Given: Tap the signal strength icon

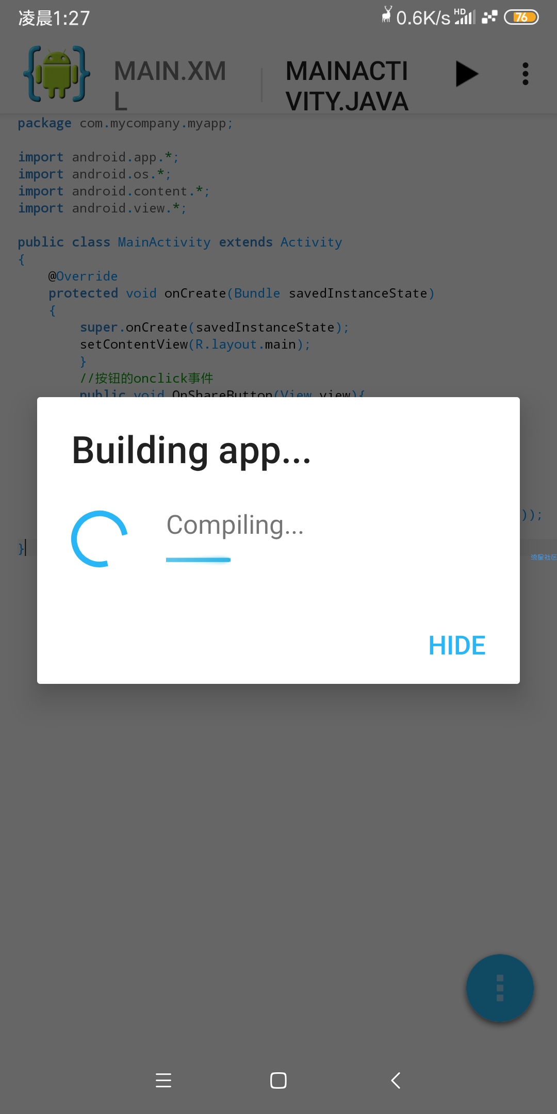Looking at the screenshot, I should (x=465, y=17).
